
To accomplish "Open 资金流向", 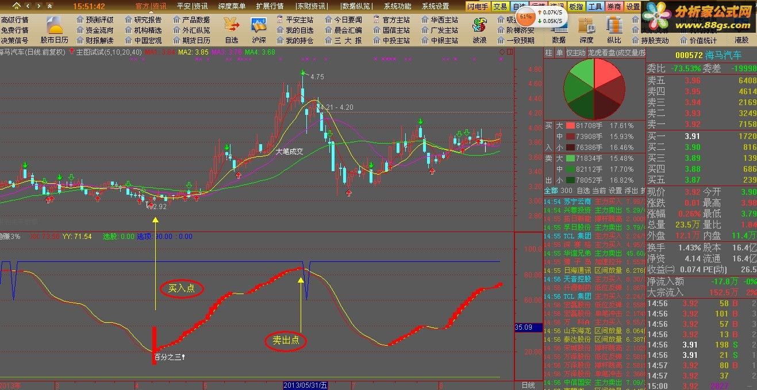I will [x=95, y=30].
